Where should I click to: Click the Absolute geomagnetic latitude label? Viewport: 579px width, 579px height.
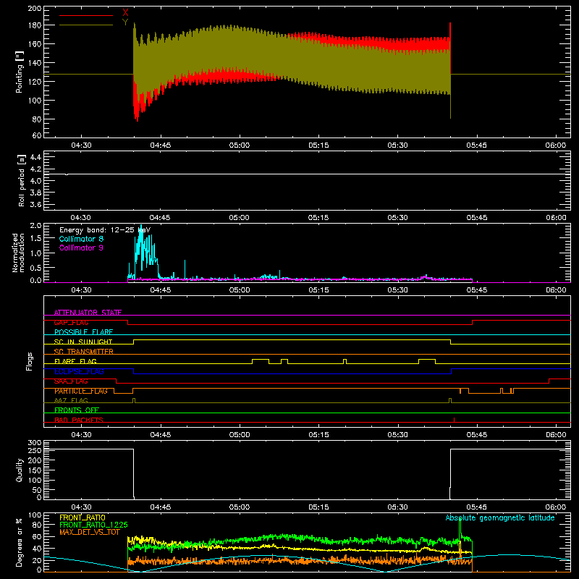[500, 518]
